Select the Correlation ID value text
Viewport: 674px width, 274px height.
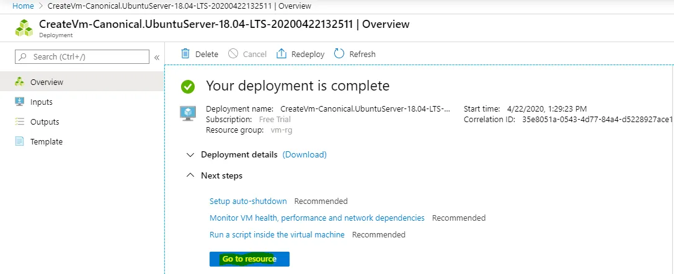pyautogui.click(x=598, y=120)
